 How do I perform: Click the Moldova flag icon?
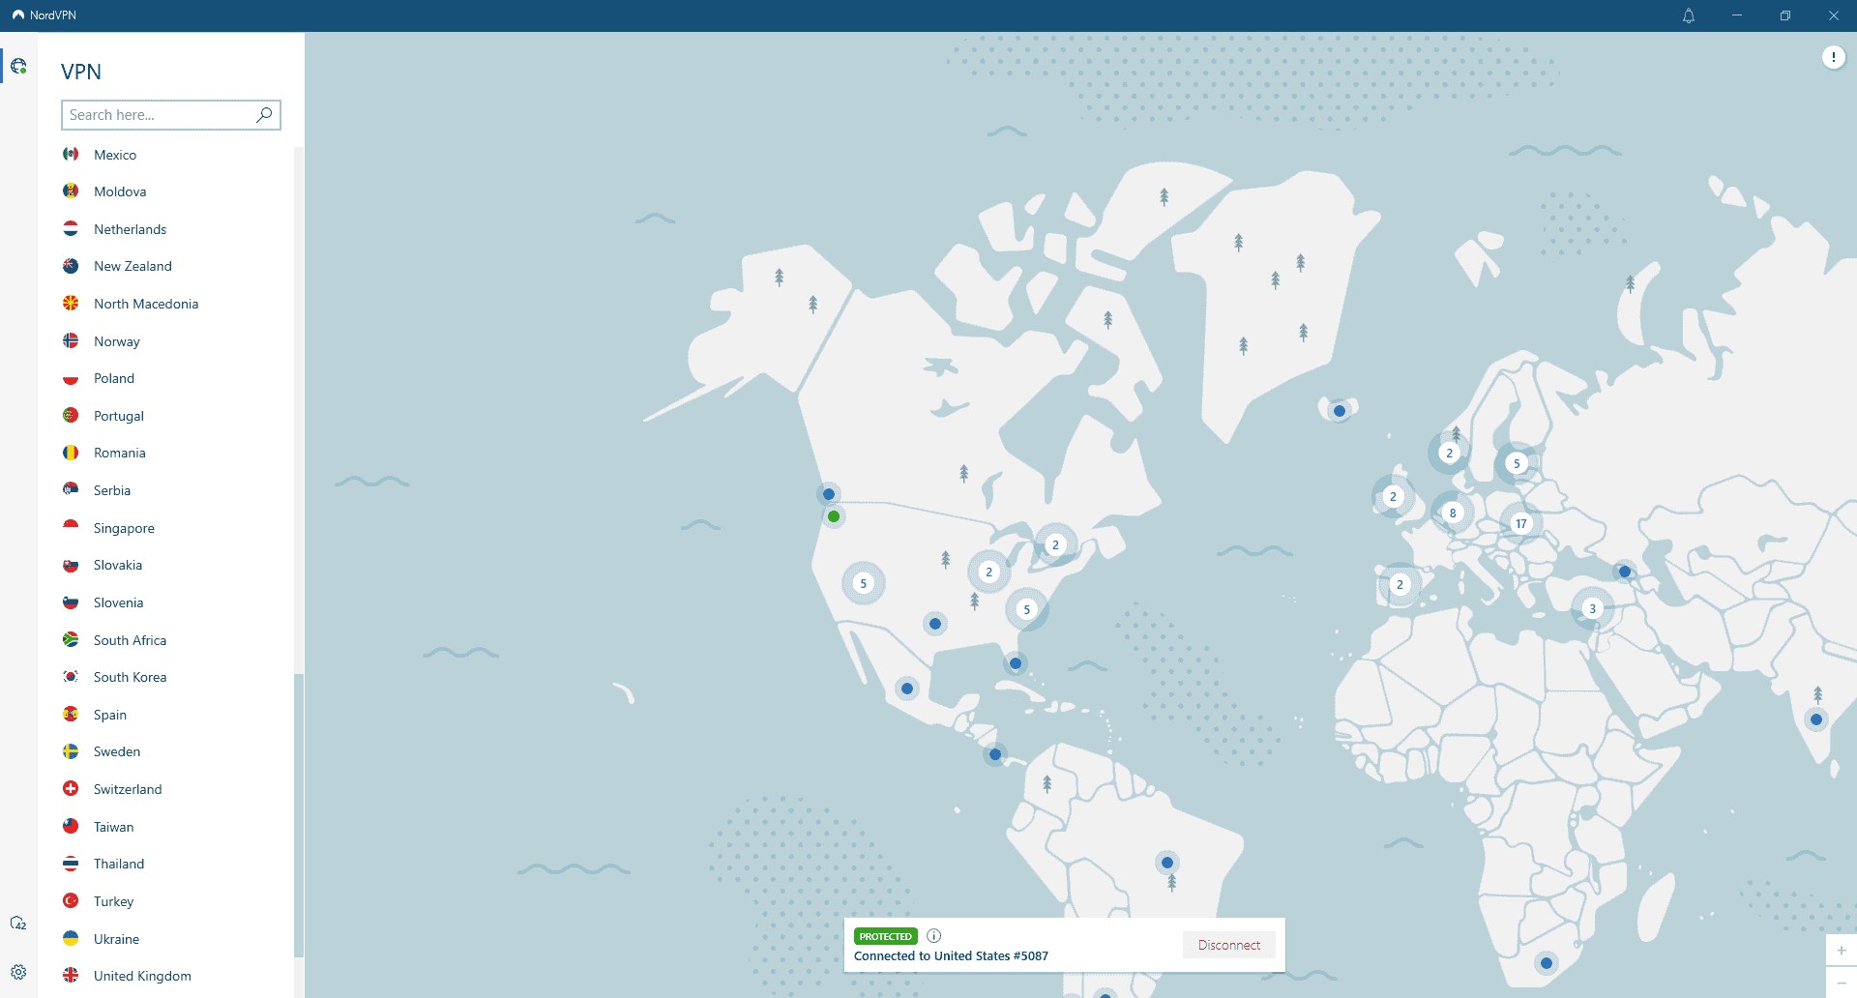pyautogui.click(x=71, y=191)
